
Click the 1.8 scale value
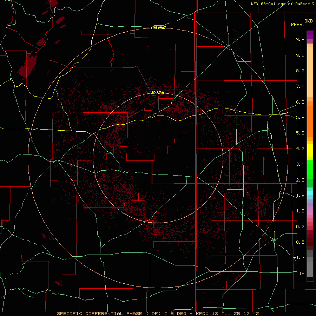click(300, 196)
